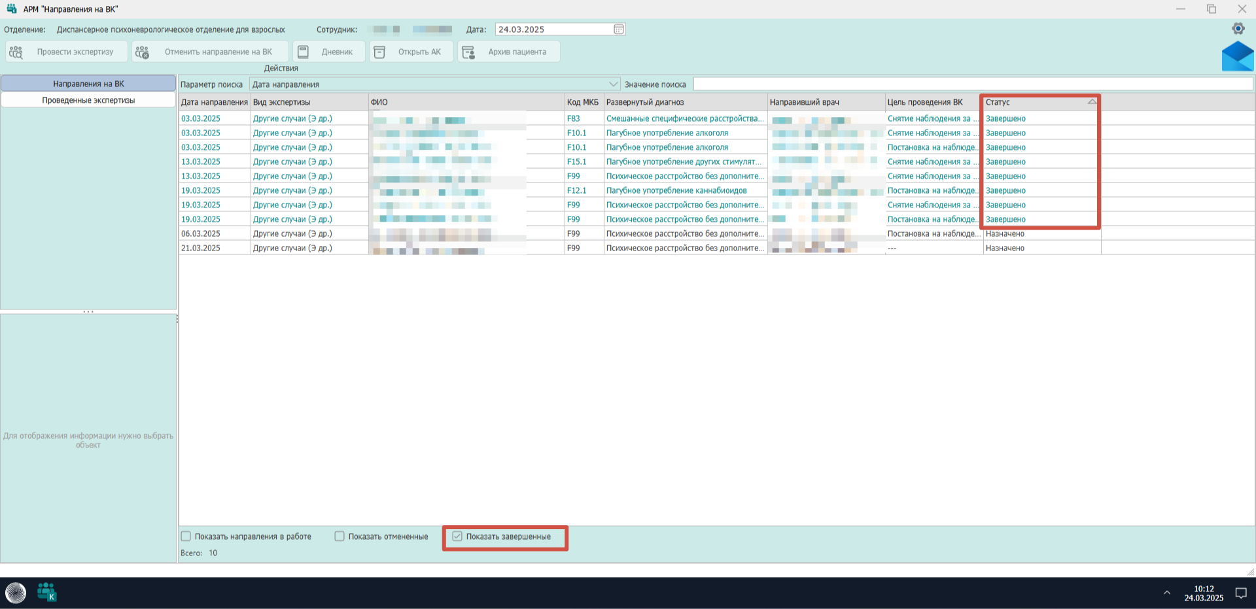This screenshot has width=1256, height=609.
Task: Click the АРМ application title bar icon
Action: tap(12, 9)
